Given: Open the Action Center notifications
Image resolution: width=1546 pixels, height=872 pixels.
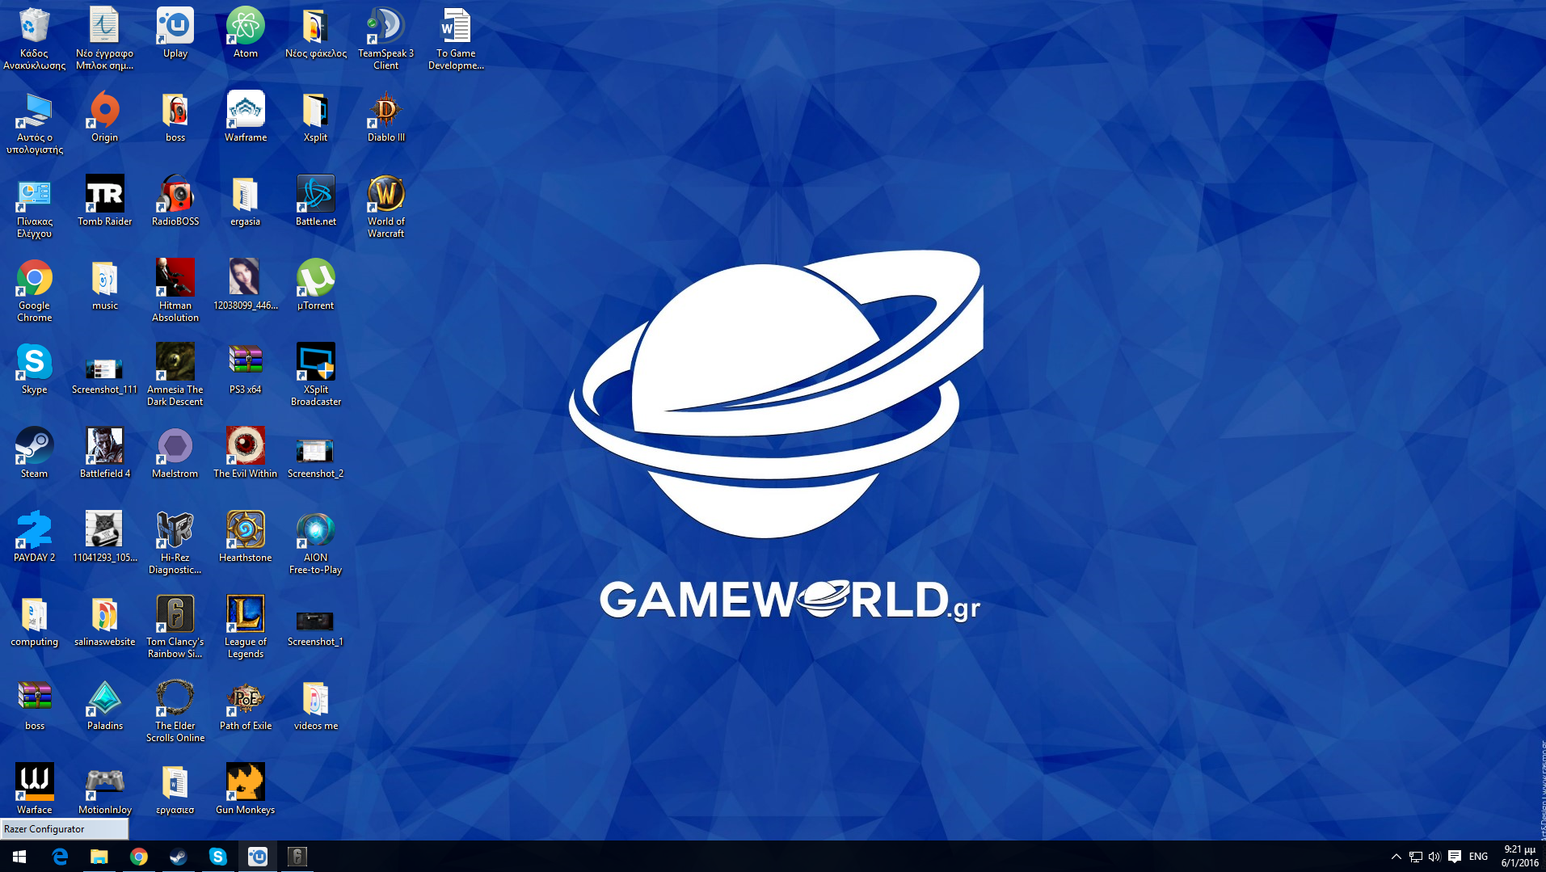Looking at the screenshot, I should [1455, 857].
